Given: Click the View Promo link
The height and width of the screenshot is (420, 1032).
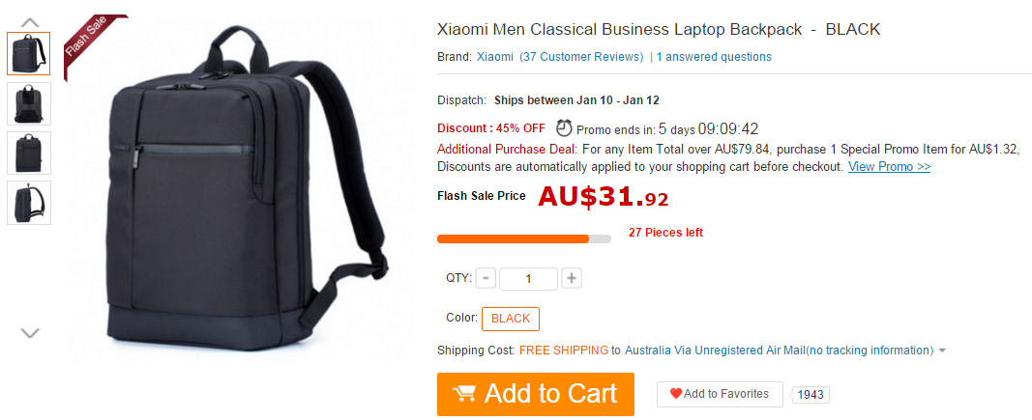Looking at the screenshot, I should point(889,166).
